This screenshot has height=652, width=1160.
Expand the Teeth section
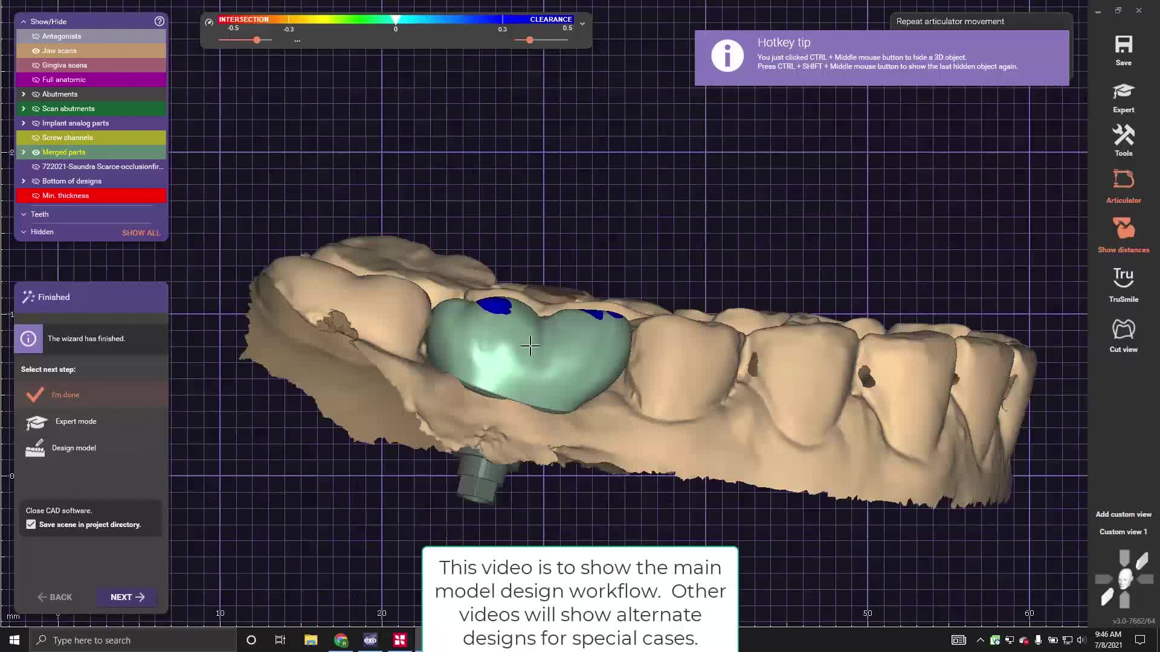pyautogui.click(x=24, y=214)
